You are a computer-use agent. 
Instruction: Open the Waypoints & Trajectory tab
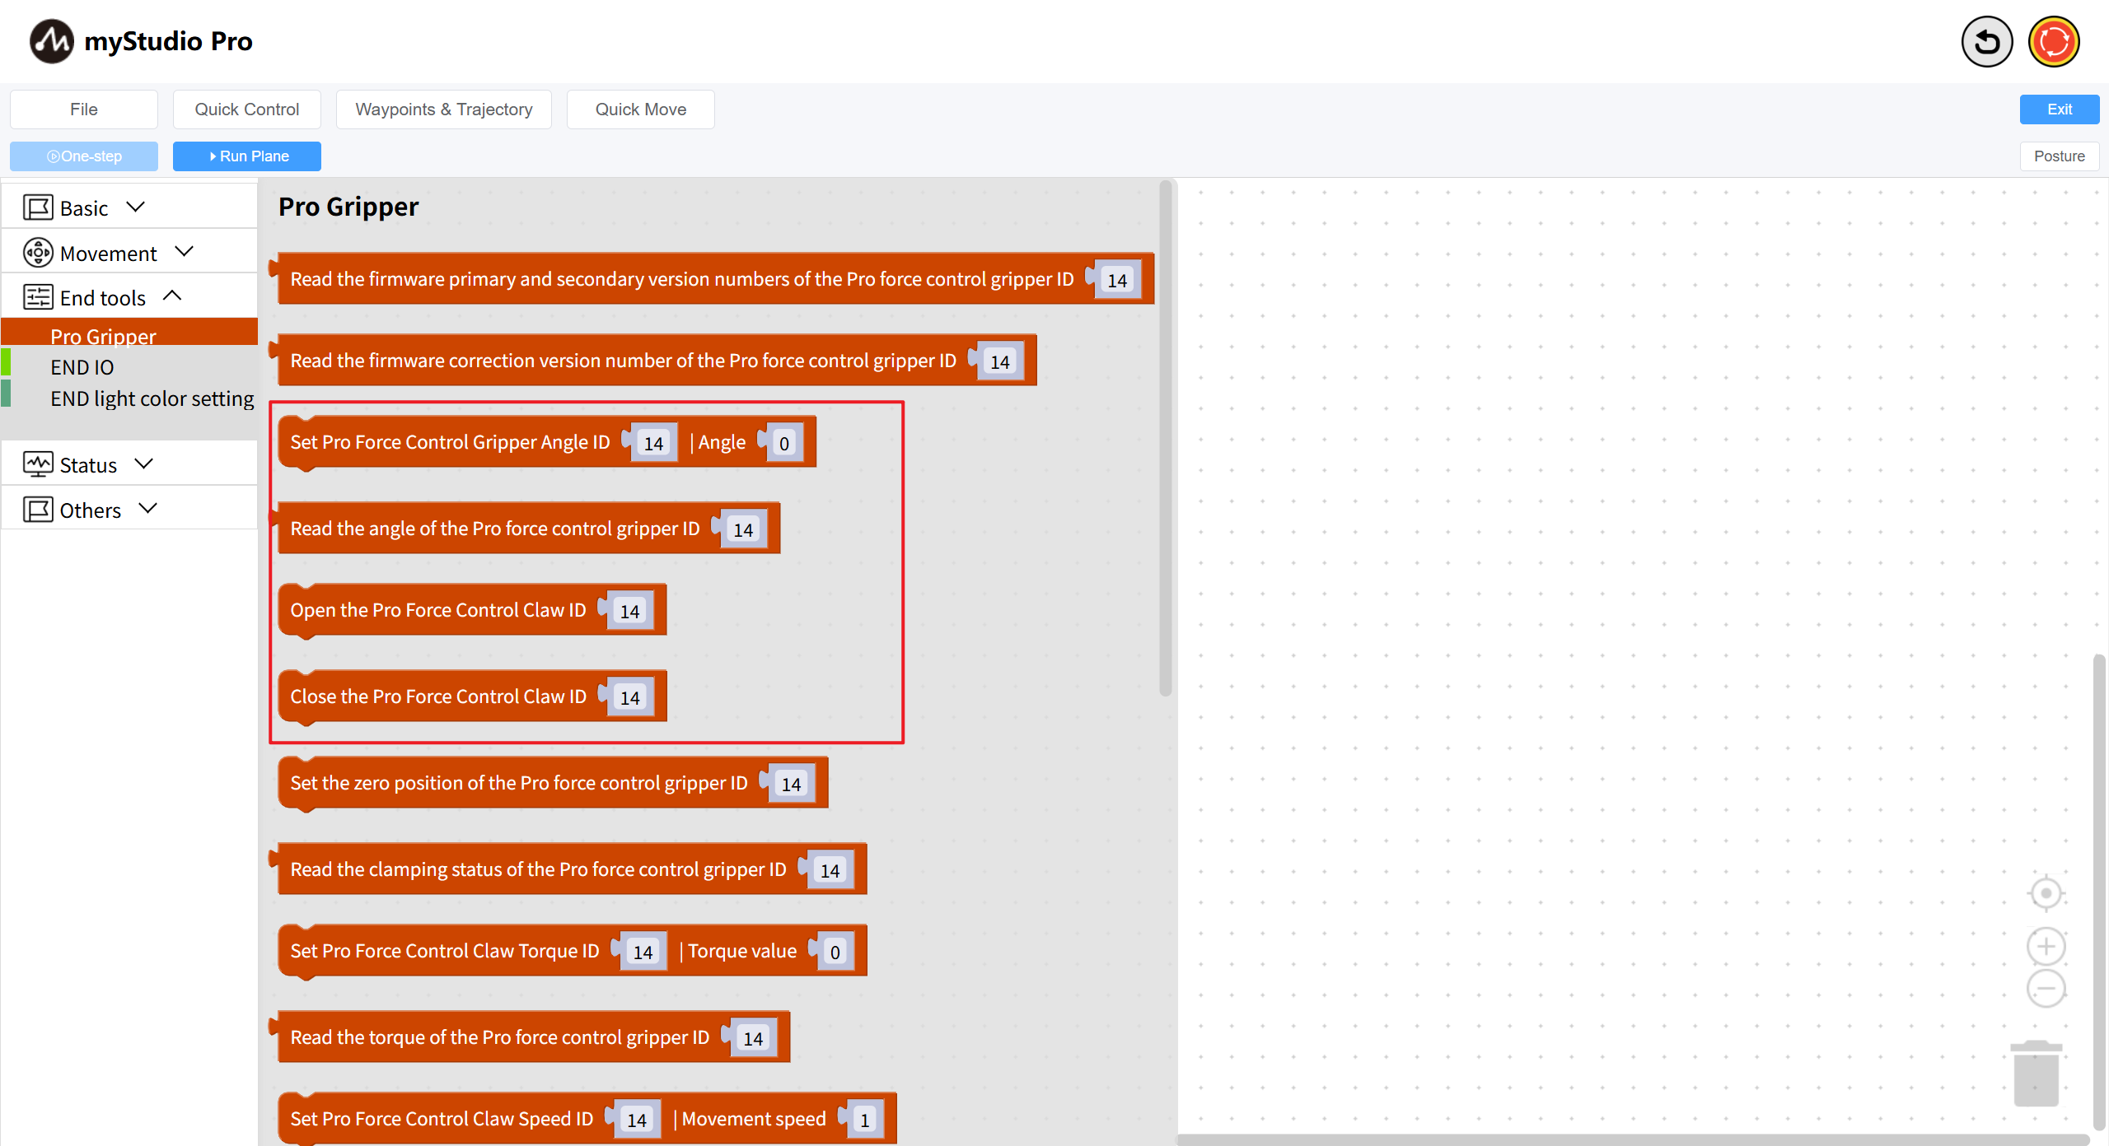coord(443,109)
